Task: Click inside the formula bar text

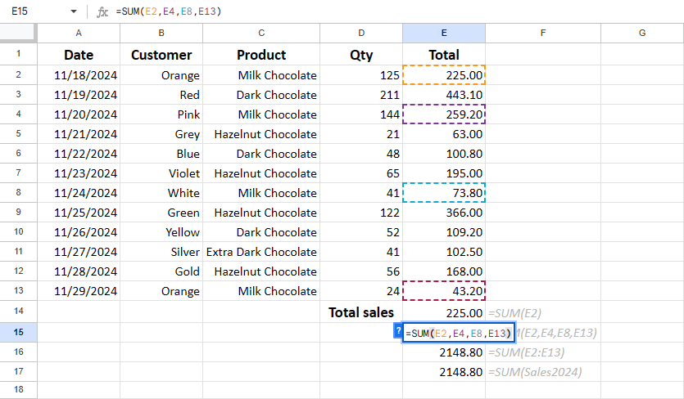Action: click(169, 11)
